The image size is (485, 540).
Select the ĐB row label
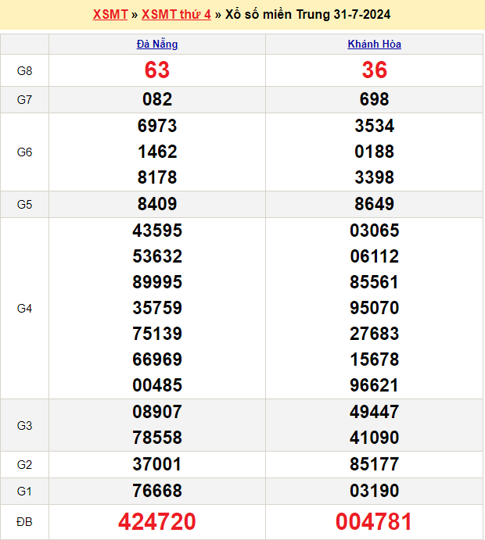click(24, 522)
